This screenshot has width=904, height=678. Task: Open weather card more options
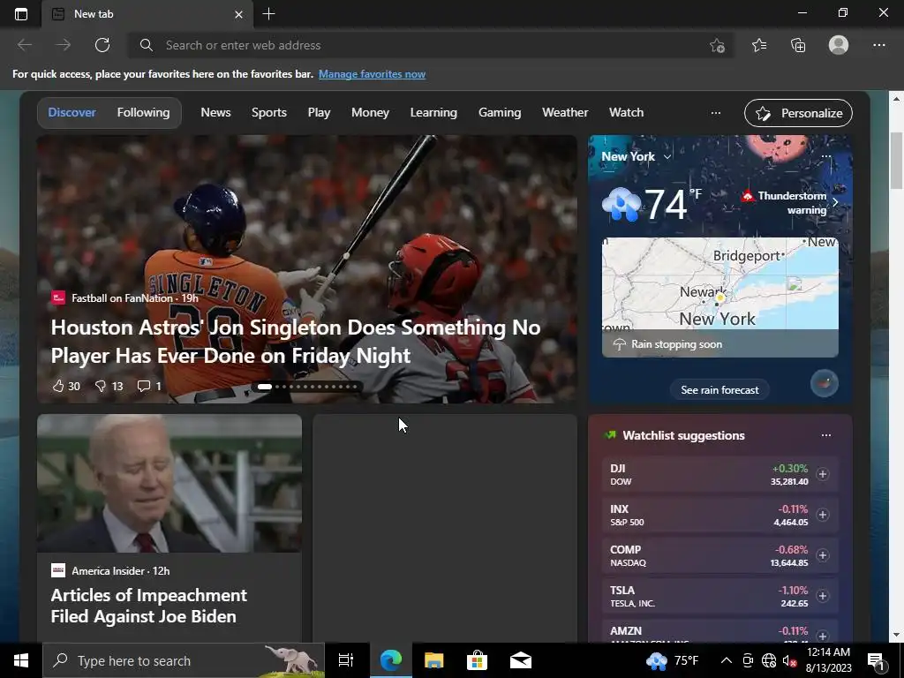pyautogui.click(x=826, y=156)
